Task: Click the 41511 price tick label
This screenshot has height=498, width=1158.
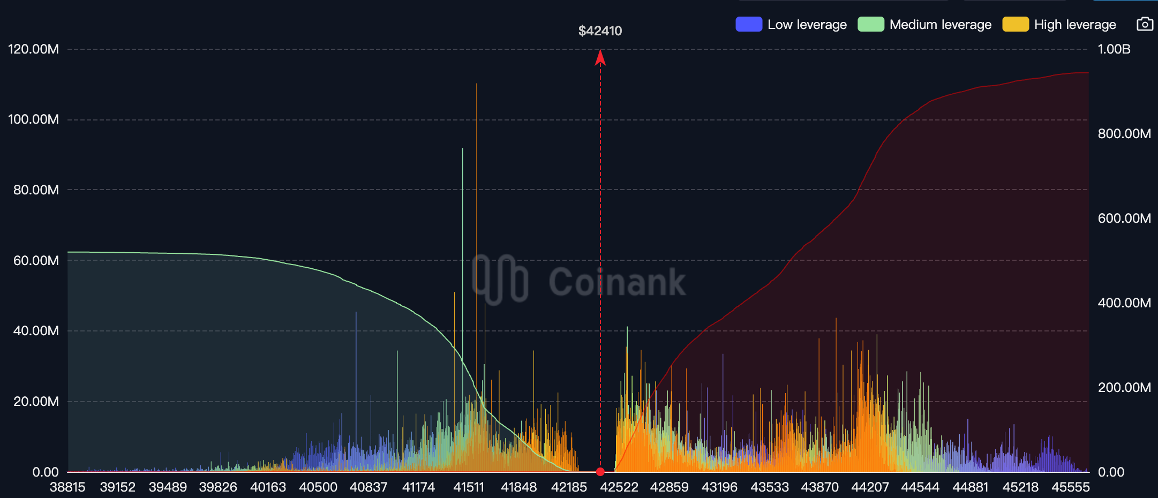Action: pos(469,487)
